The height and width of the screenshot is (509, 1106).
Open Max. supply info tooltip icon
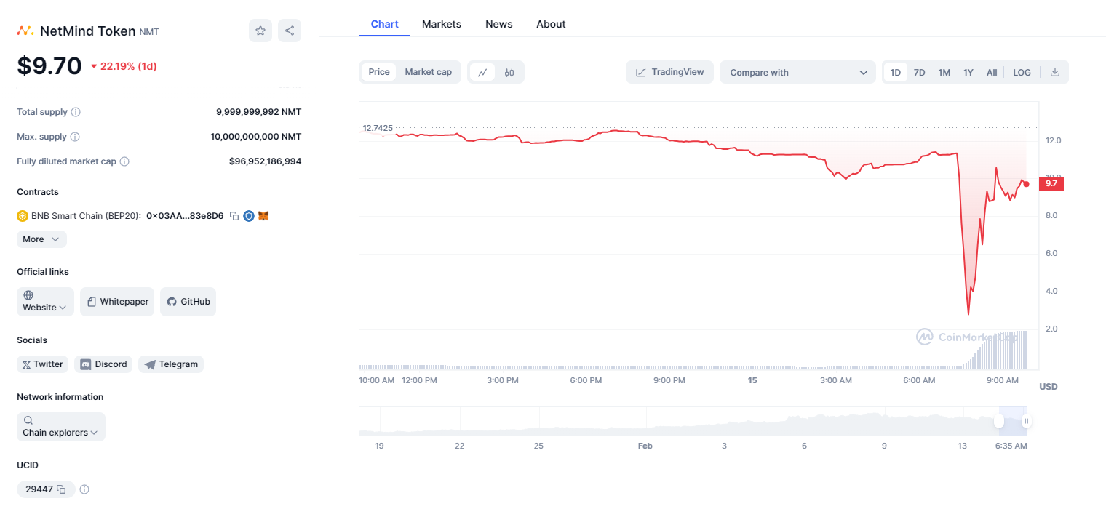coord(75,137)
